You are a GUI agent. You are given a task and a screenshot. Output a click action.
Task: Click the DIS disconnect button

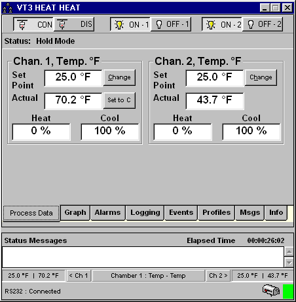74,24
